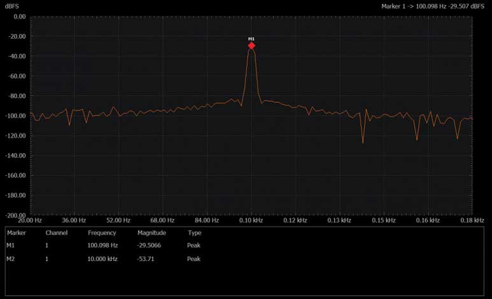Click the Frequency column header
492x299 pixels.
(102, 233)
